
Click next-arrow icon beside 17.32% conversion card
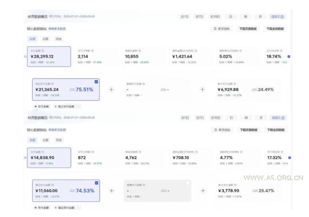pyautogui.click(x=290, y=158)
